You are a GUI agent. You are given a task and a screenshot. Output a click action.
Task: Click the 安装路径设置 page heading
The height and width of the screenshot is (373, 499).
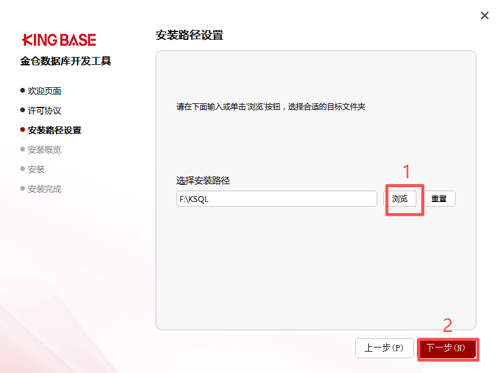click(190, 35)
